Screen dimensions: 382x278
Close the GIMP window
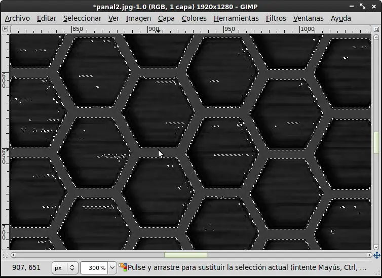click(374, 7)
